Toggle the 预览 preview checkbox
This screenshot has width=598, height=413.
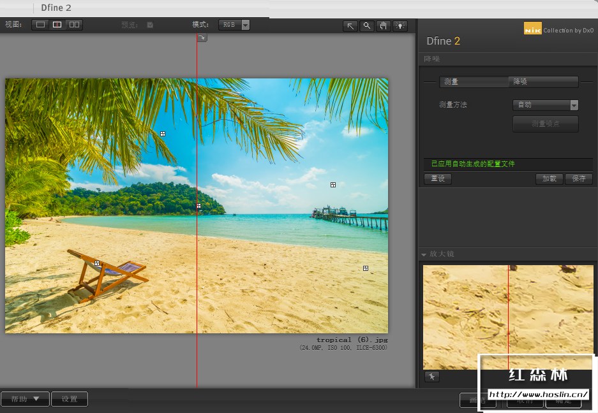point(150,25)
